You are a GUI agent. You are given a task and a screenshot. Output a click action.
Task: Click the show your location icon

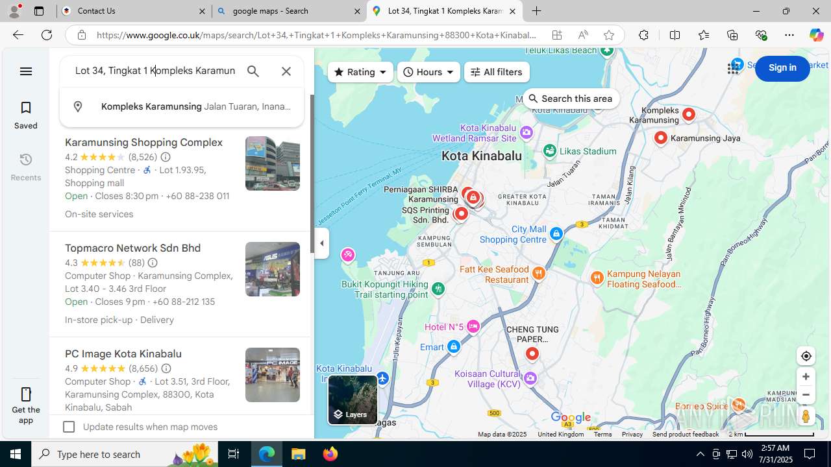click(x=806, y=356)
